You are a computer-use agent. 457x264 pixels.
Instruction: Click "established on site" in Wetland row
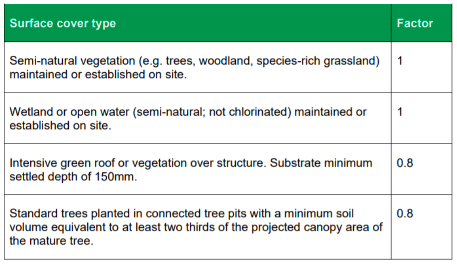(x=60, y=125)
